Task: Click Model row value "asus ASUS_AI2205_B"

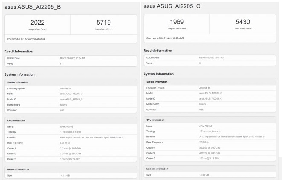Action: 71,94
